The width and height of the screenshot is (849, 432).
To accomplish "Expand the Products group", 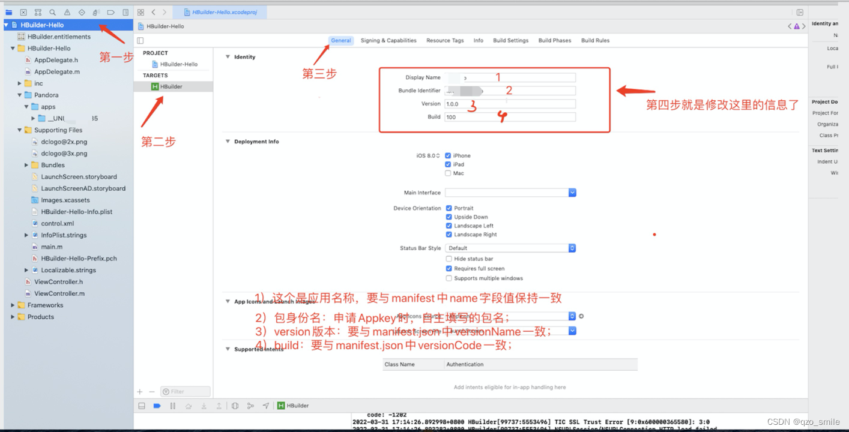I will click(13, 317).
